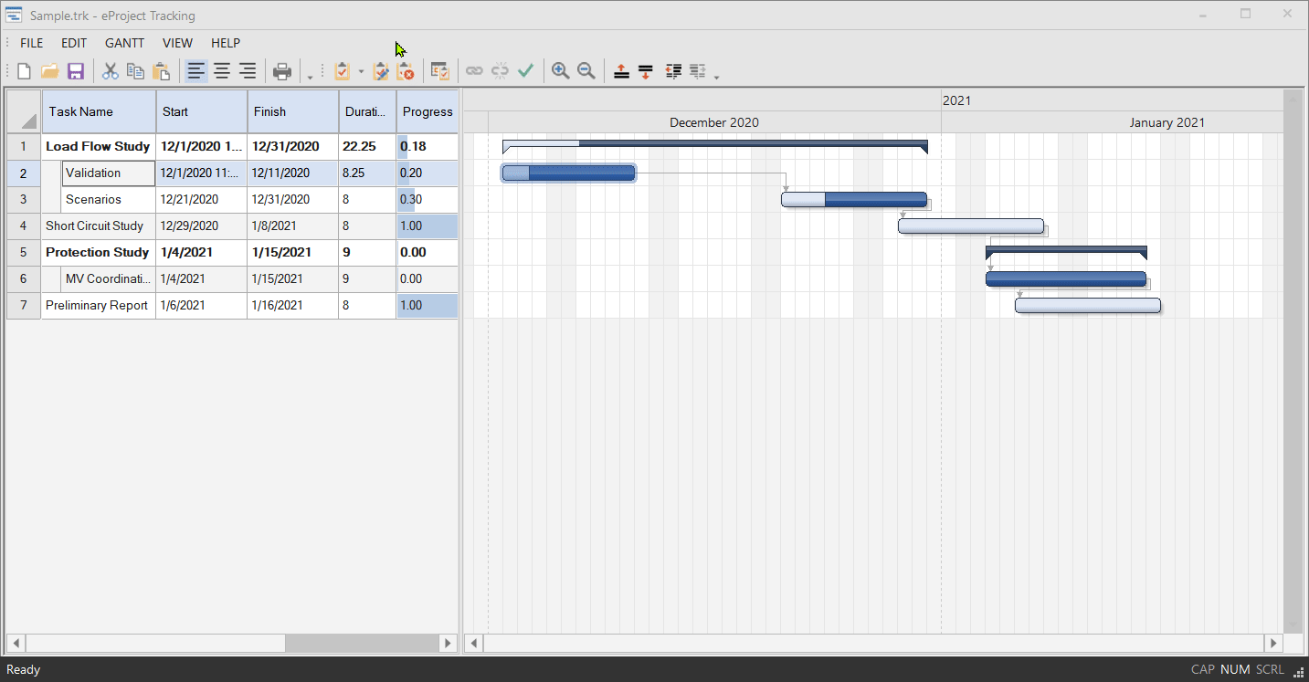The image size is (1309, 682).
Task: Create a new project file
Action: coord(22,71)
